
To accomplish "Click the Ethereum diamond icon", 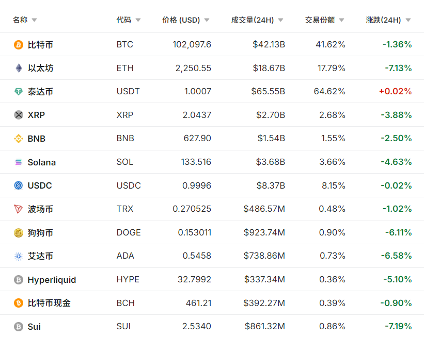I will 19,68.
